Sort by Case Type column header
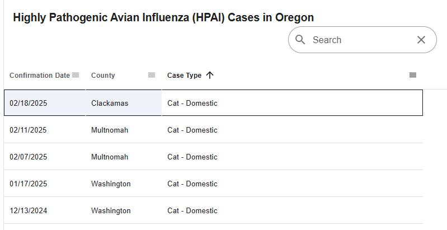The width and height of the screenshot is (447, 230). 184,76
